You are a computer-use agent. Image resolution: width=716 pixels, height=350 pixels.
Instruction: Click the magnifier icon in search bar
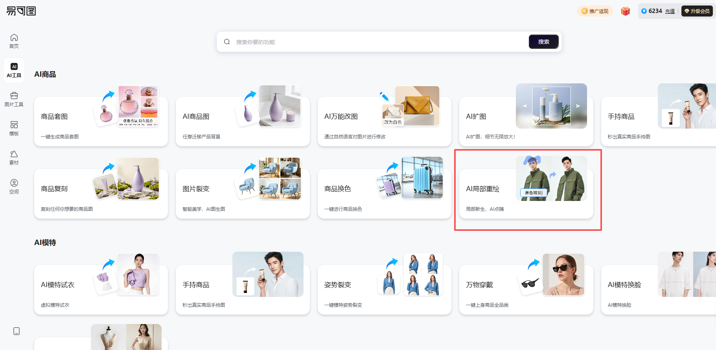click(x=227, y=42)
